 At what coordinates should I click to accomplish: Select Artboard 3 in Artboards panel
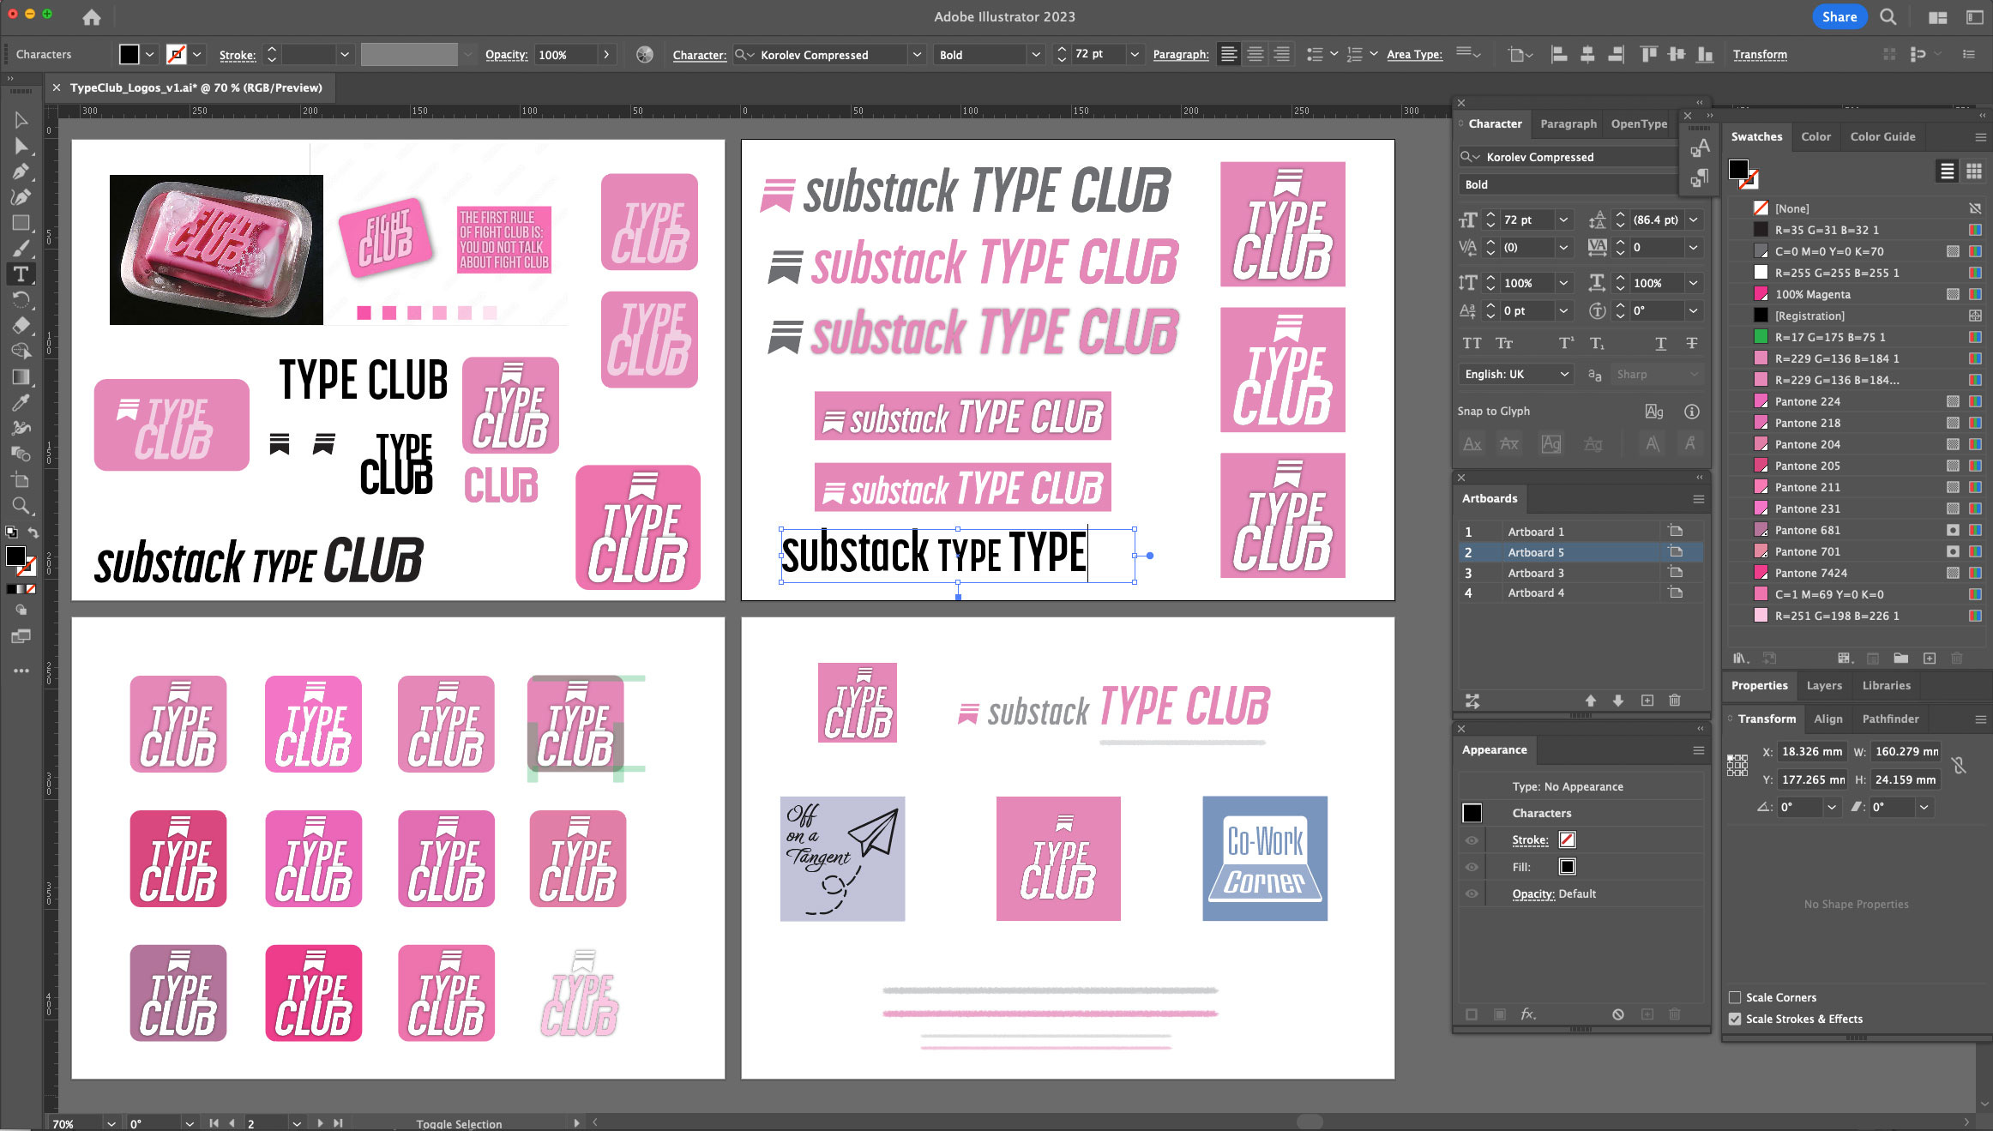coord(1580,573)
